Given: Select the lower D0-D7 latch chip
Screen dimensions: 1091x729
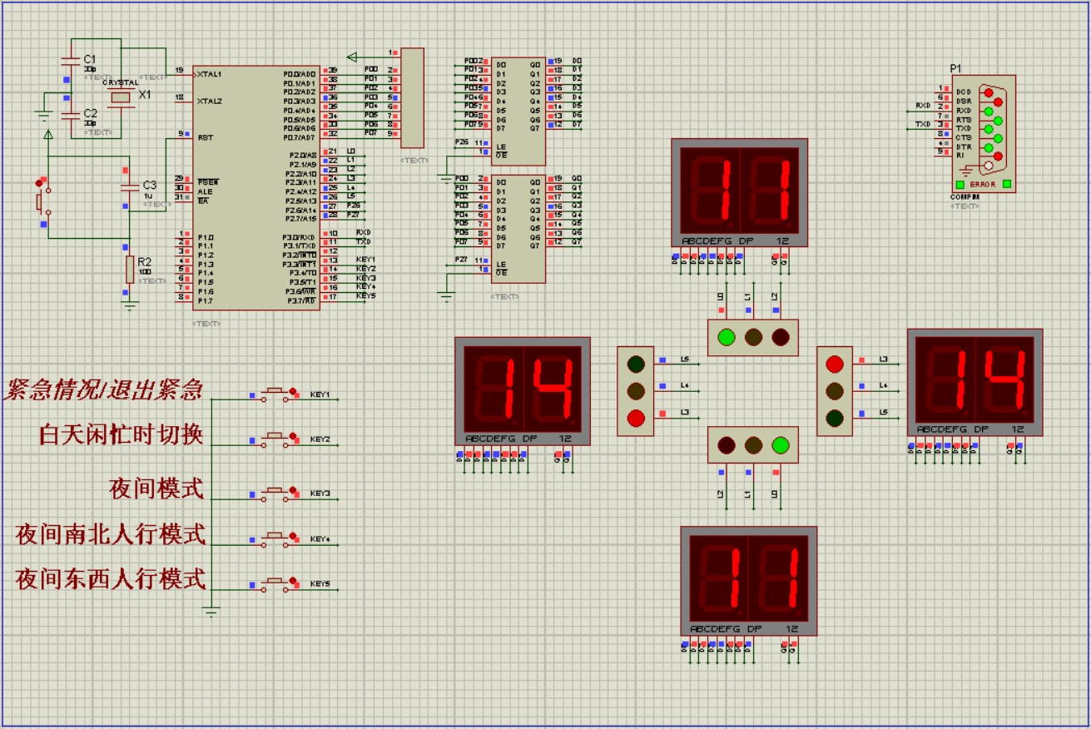Looking at the screenshot, I should [x=518, y=229].
